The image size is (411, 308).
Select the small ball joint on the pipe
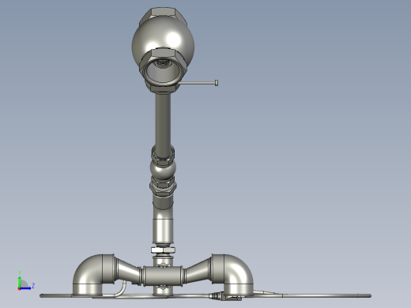tap(163, 168)
